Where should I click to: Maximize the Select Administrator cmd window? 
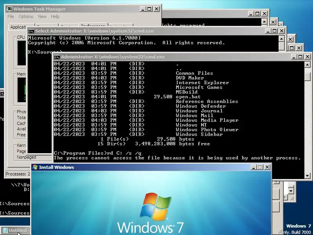coord(275,31)
